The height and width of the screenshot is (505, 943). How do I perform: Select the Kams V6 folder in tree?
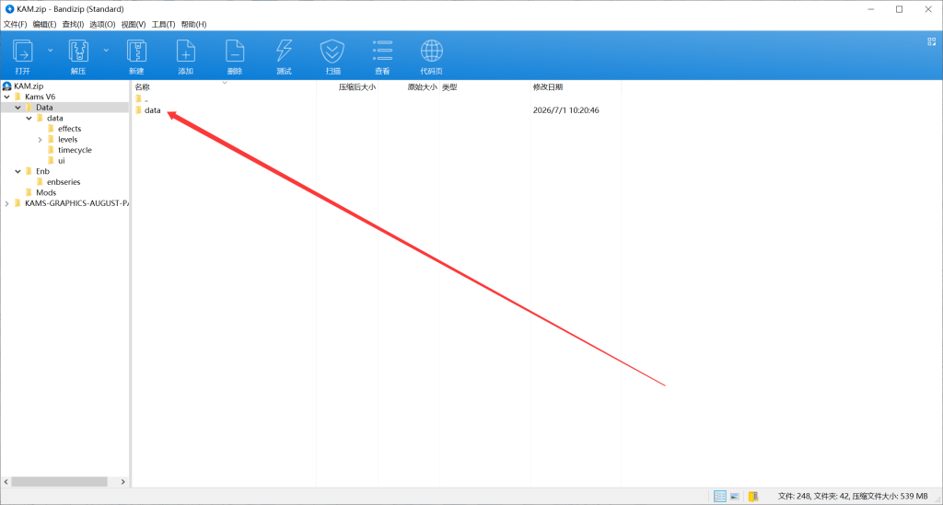tap(40, 97)
